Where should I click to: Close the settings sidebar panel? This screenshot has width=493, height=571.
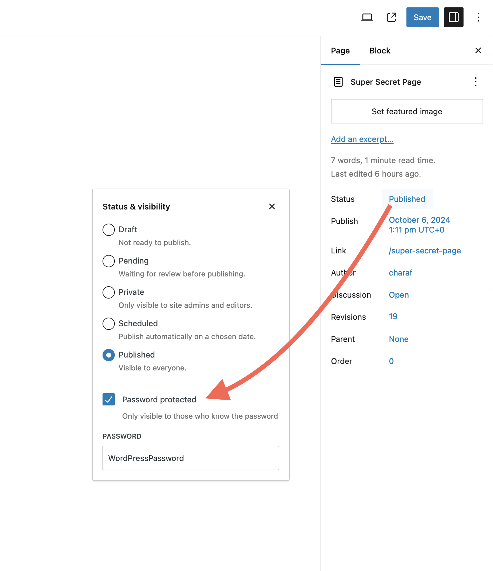coord(478,50)
